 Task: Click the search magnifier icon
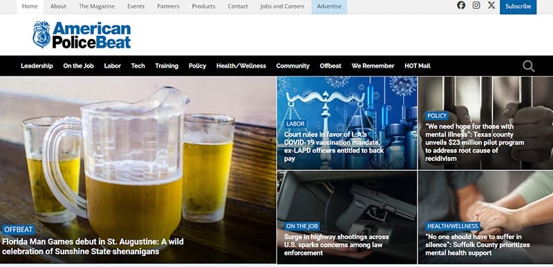tap(528, 66)
